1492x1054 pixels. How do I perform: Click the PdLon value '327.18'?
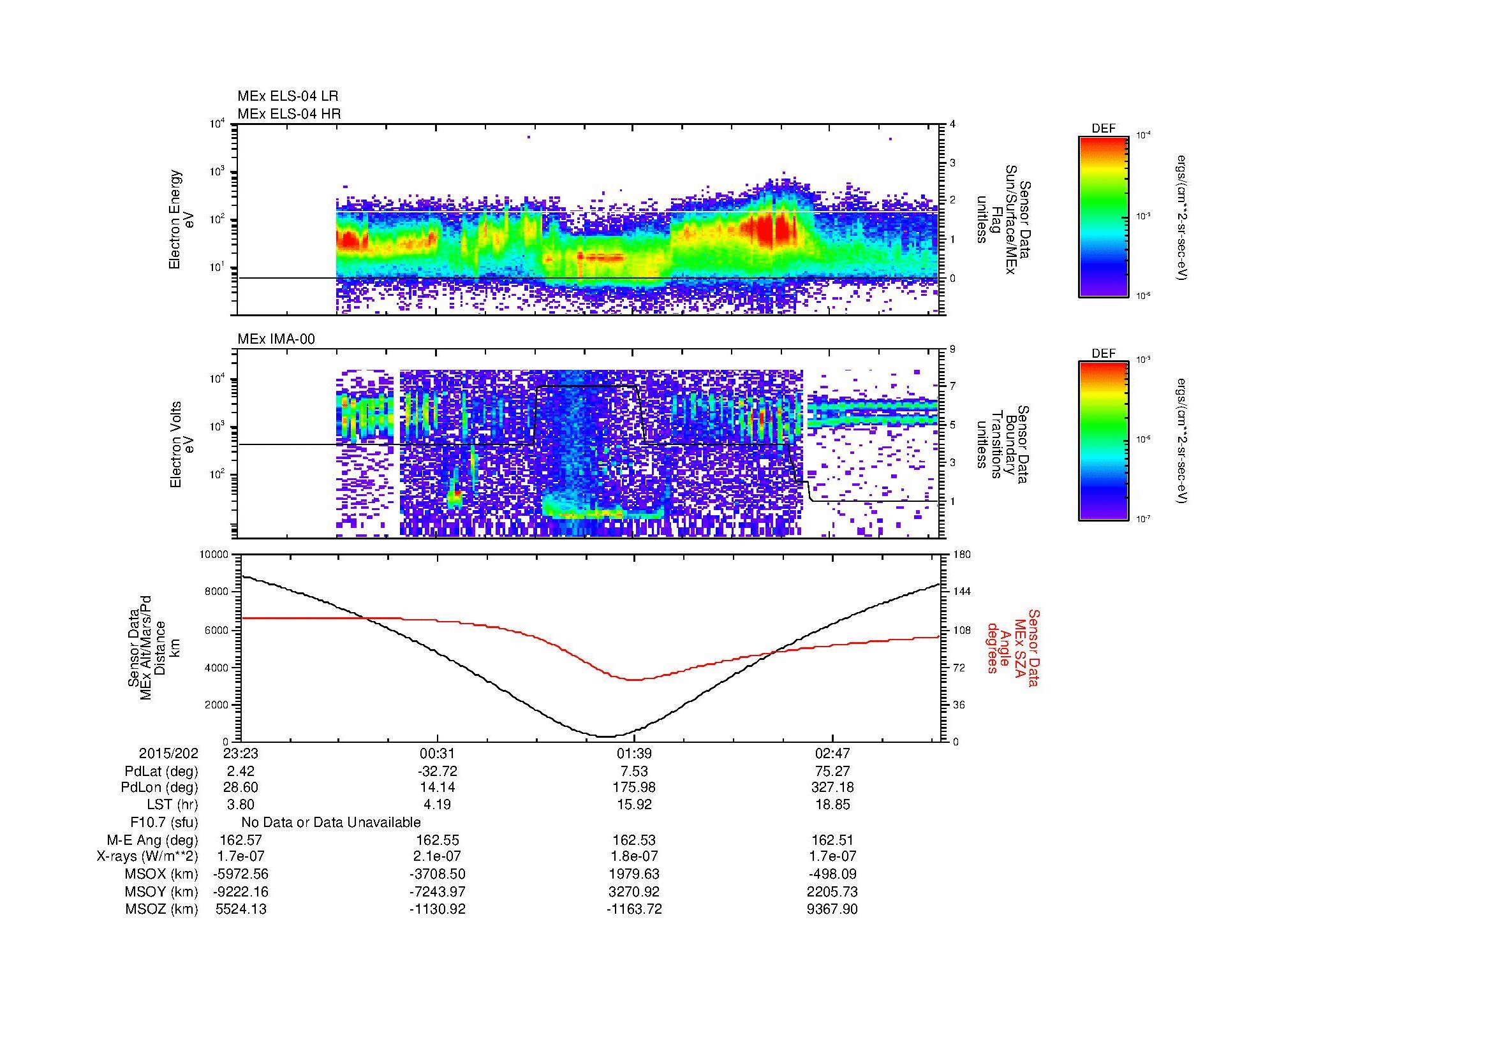(x=832, y=788)
